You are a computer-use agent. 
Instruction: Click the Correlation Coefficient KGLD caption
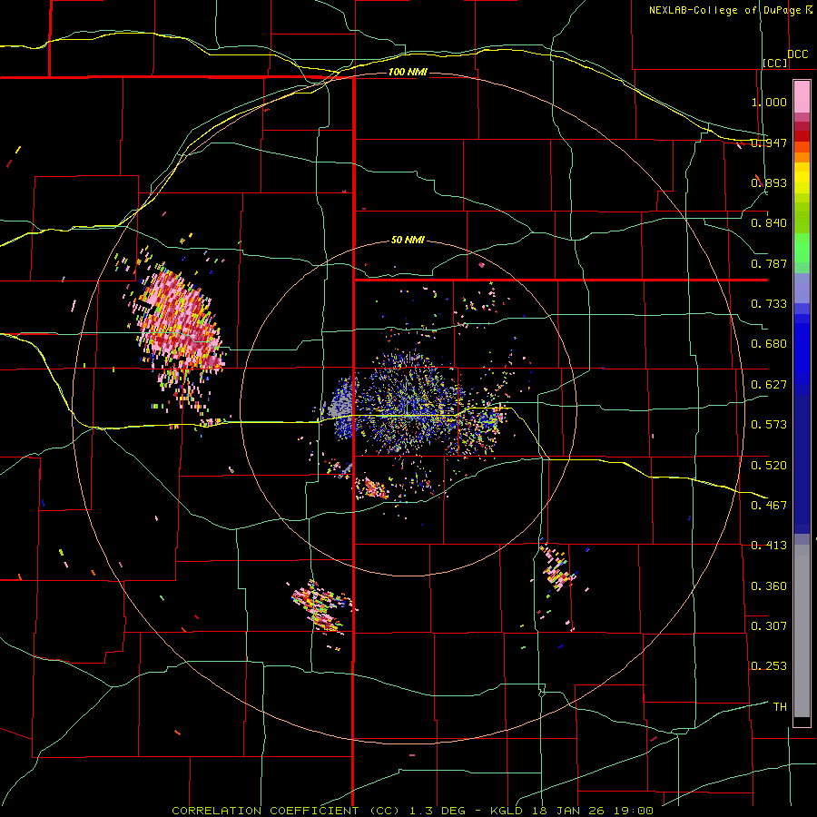click(412, 811)
